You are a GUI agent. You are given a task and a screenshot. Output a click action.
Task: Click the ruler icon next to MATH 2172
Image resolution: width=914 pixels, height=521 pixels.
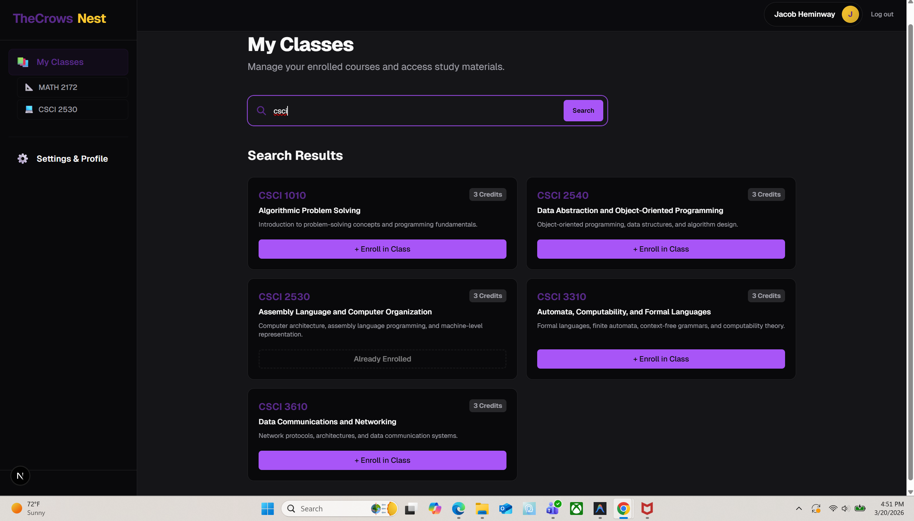29,87
